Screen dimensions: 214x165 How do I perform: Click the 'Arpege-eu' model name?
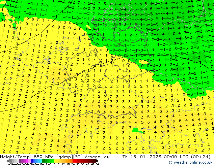[x=97, y=157]
